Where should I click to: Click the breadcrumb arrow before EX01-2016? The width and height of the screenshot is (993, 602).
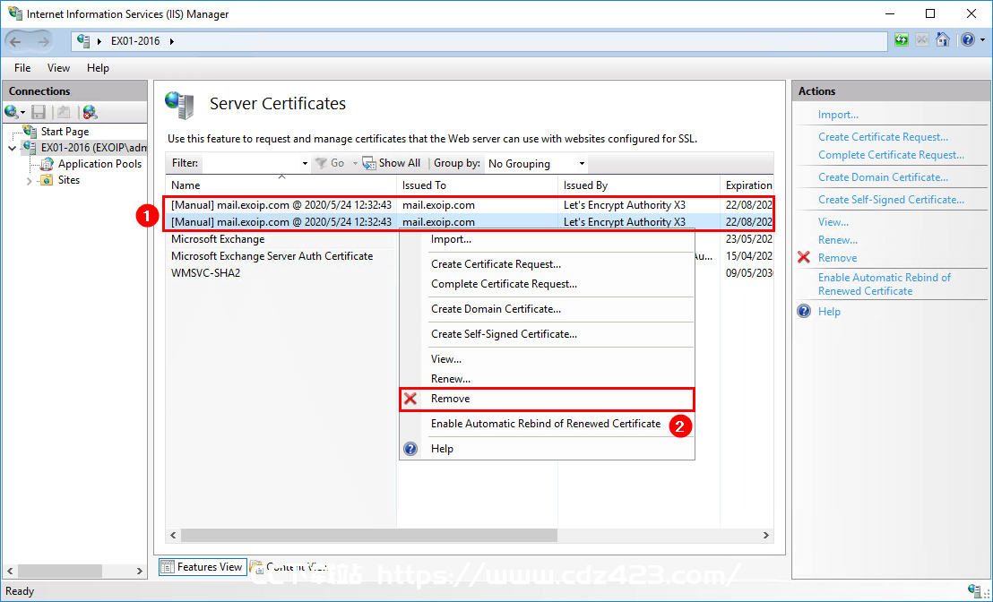(99, 41)
